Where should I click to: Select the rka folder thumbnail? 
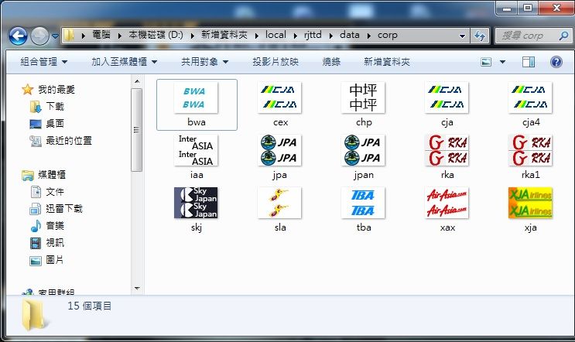[447, 150]
